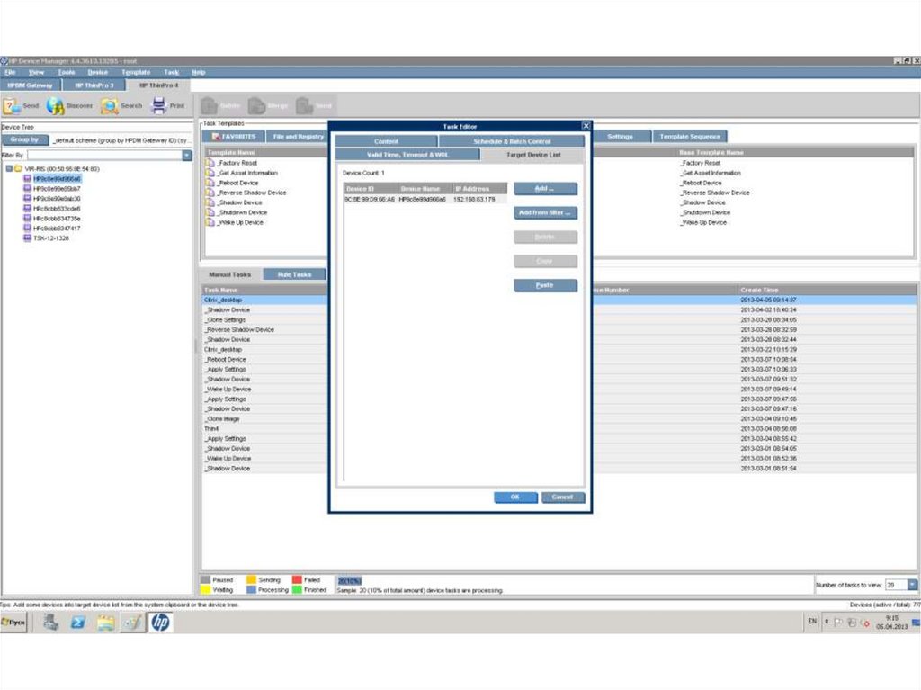Select the Citrix_desktop task row
Viewport: 921px width, 690px height.
(264, 300)
